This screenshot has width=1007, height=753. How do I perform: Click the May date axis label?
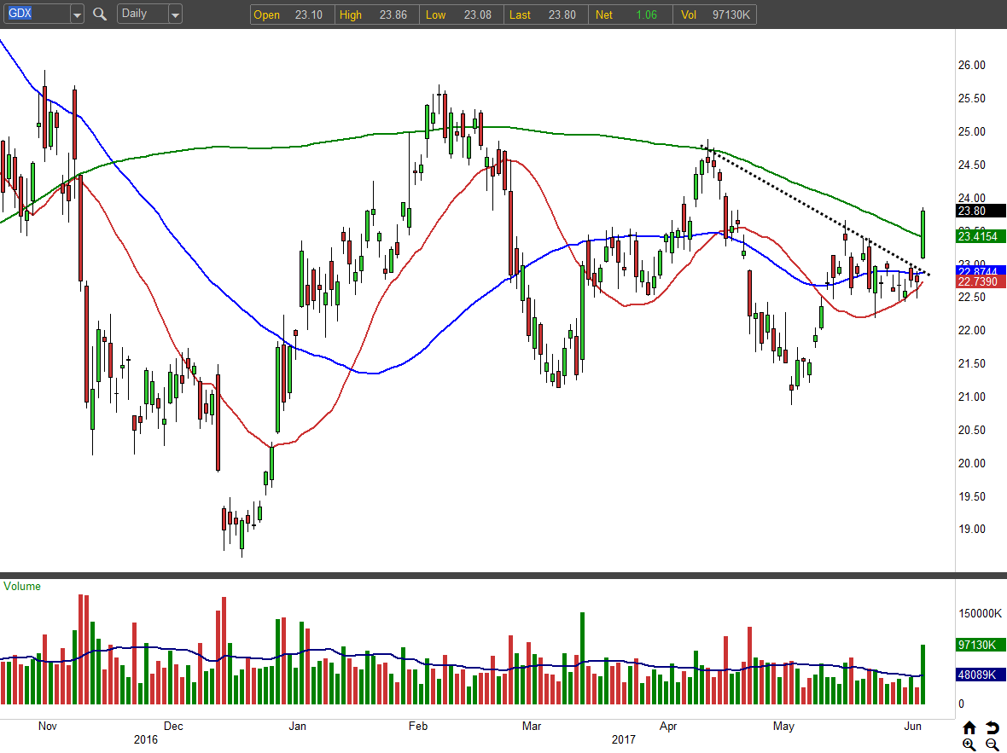tap(783, 726)
